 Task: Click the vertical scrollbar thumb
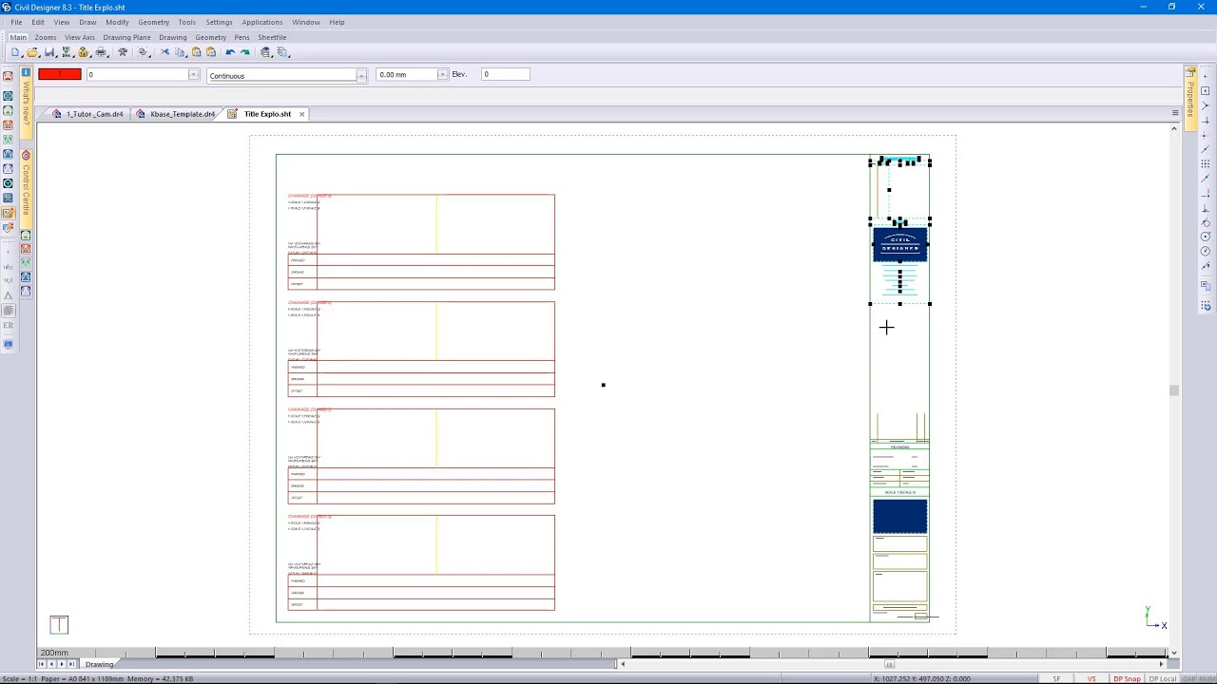(x=1174, y=390)
